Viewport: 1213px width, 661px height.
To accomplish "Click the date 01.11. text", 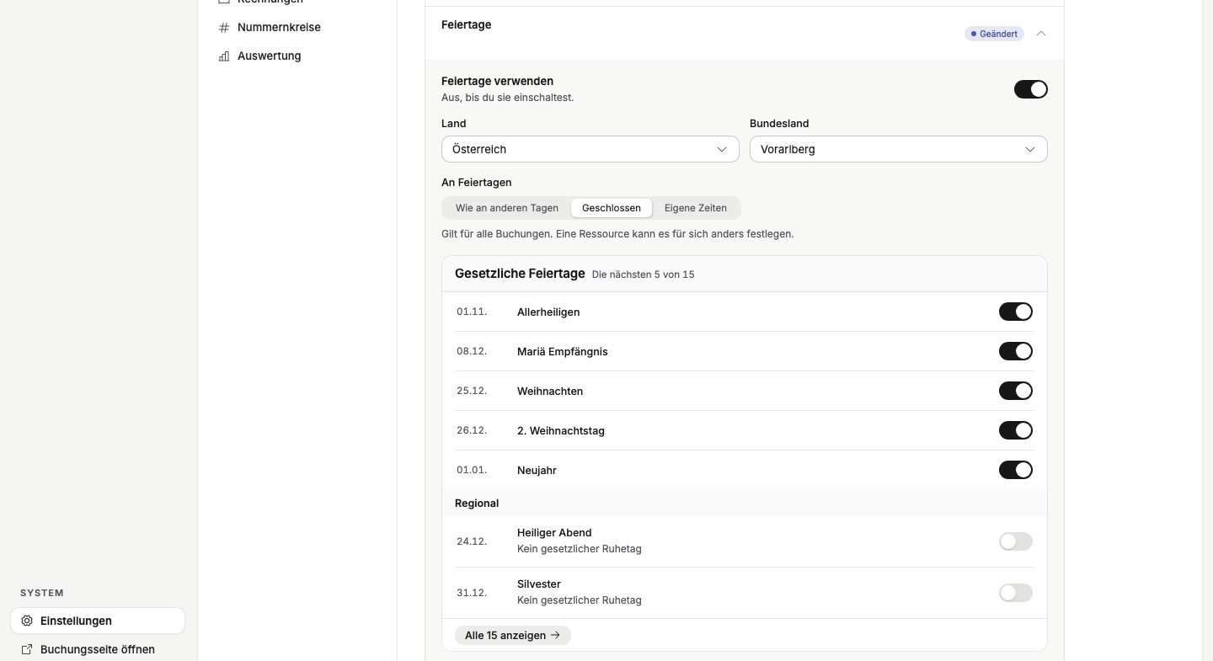I will pos(472,312).
